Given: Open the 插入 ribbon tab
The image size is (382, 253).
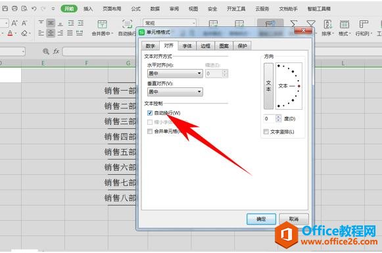Looking at the screenshot, I should (x=88, y=9).
